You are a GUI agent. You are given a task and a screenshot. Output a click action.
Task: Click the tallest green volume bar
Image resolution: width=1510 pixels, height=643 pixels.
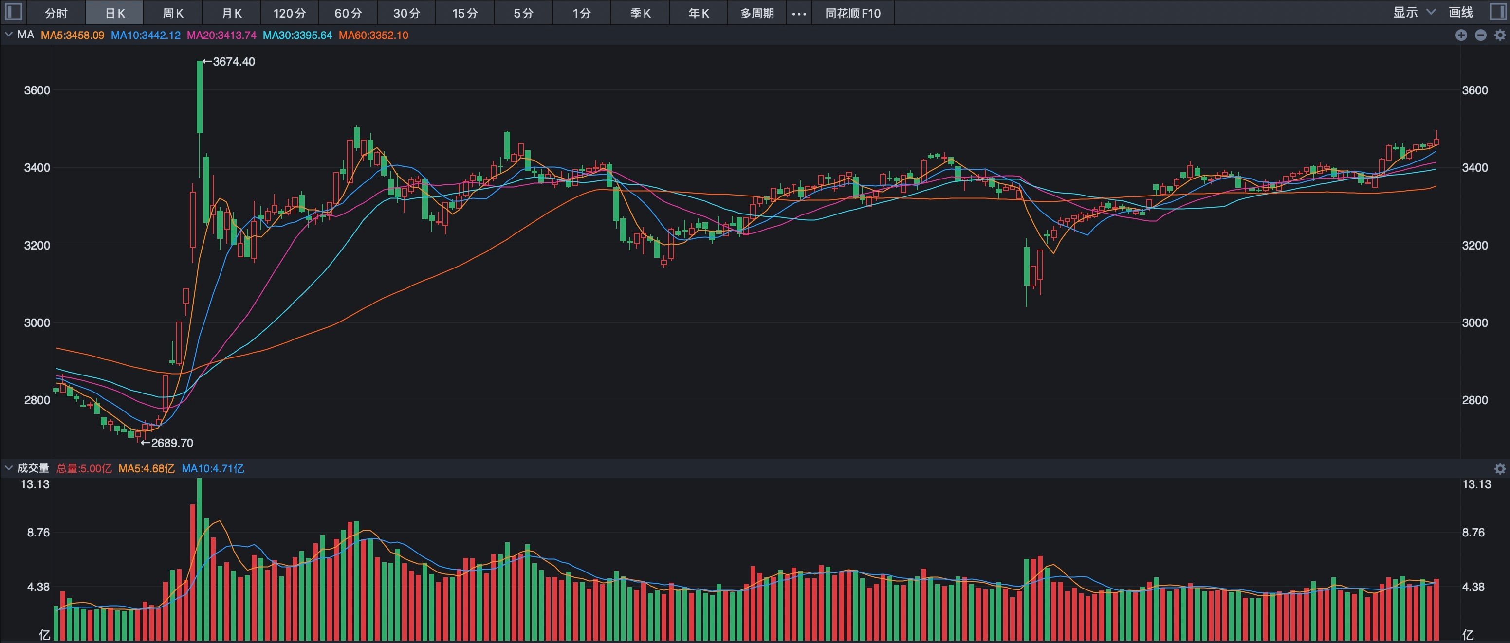[x=200, y=559]
